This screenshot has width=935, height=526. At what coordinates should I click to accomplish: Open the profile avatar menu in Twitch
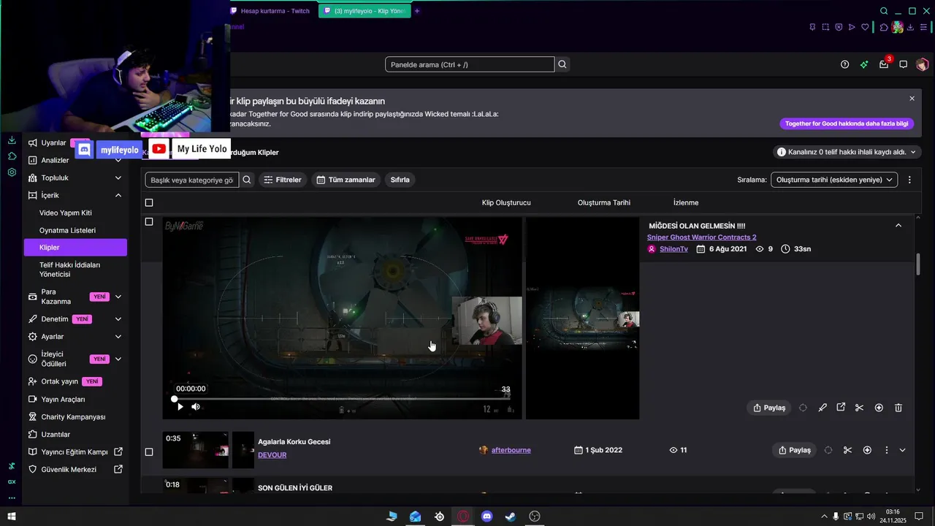922,64
